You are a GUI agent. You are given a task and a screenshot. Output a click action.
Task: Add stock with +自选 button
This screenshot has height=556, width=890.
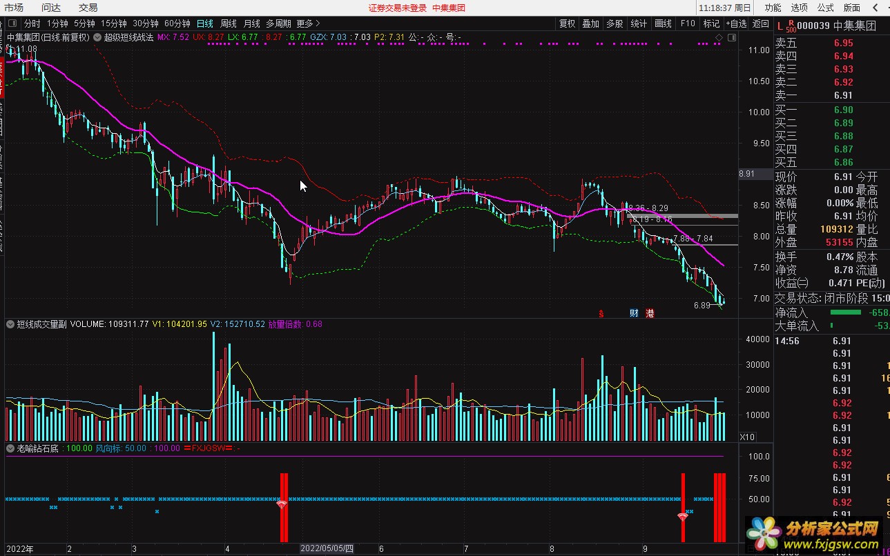736,23
